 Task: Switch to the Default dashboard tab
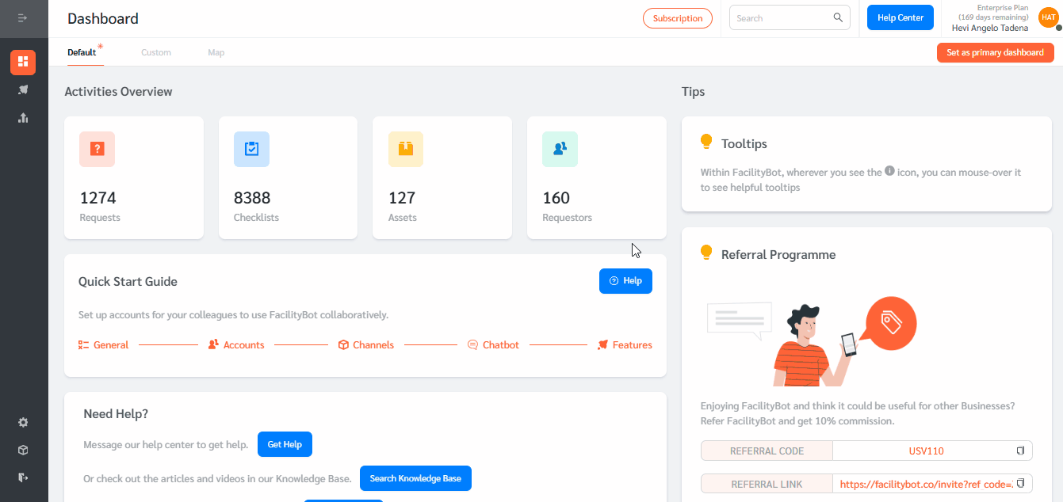pyautogui.click(x=82, y=52)
